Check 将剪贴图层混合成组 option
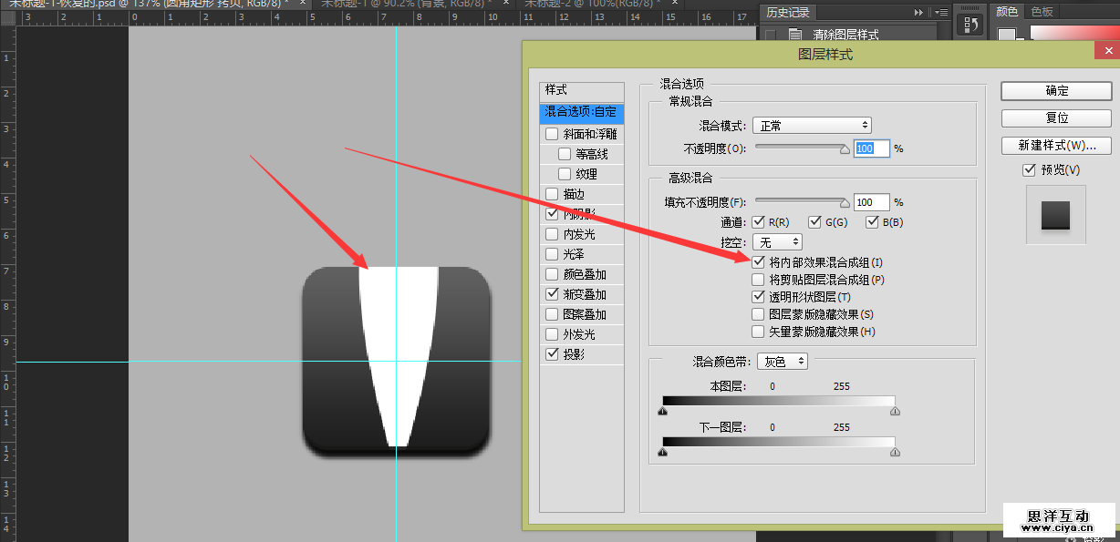Image resolution: width=1120 pixels, height=542 pixels. 758,280
